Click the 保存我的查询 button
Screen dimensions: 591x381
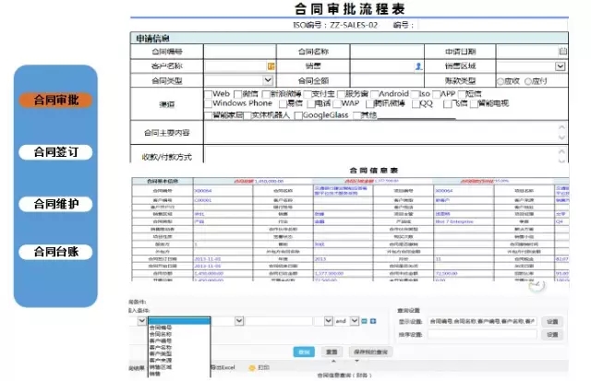click(x=370, y=352)
